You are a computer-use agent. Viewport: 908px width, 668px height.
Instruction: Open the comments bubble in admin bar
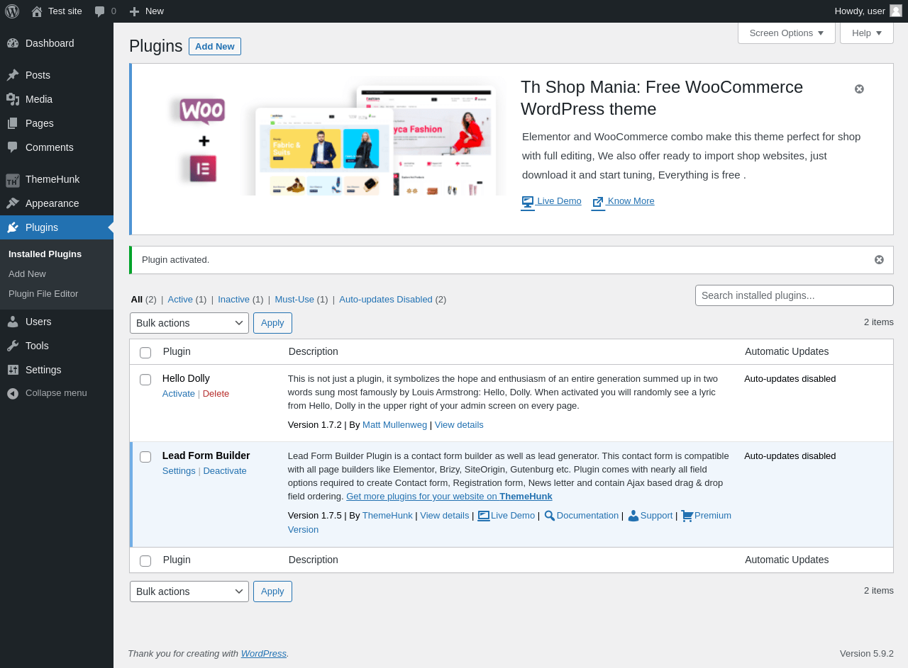pos(100,11)
